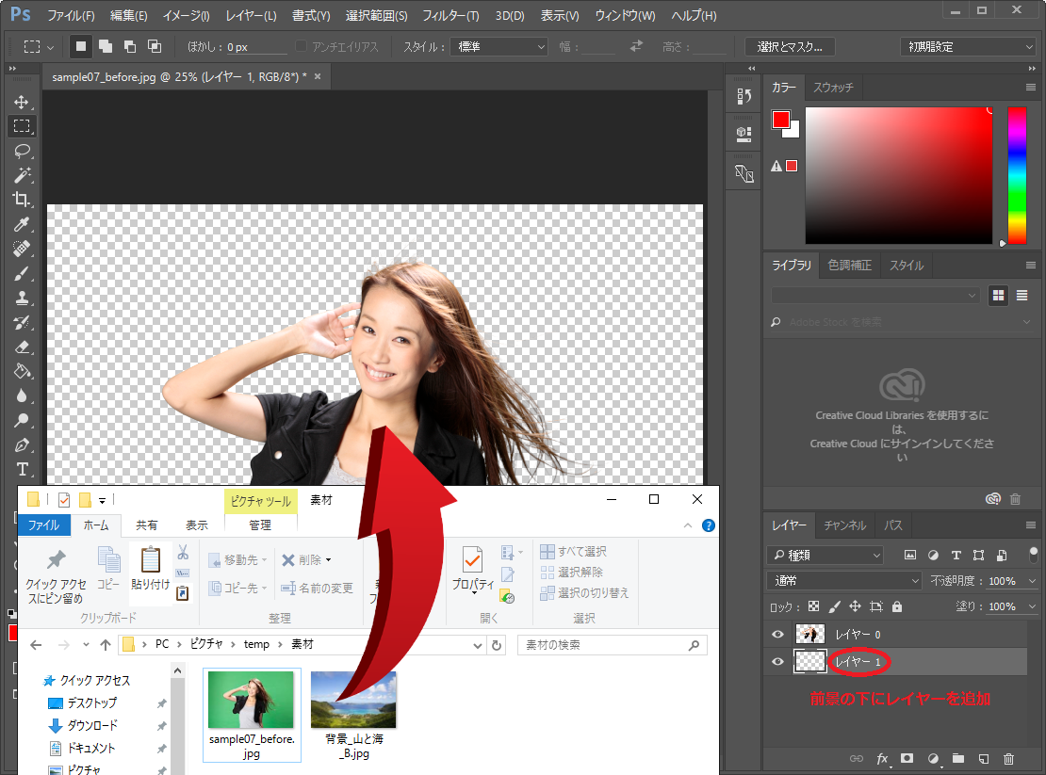Click the delete layer trash icon
This screenshot has height=775, width=1046.
(x=1009, y=758)
